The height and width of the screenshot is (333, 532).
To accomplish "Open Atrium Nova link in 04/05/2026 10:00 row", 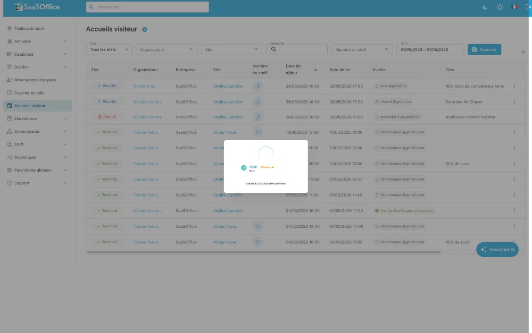I will [225, 242].
